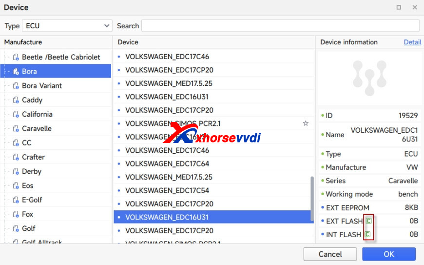The image size is (424, 265).
Task: Click the car icon beside Eos
Action: coord(16,185)
